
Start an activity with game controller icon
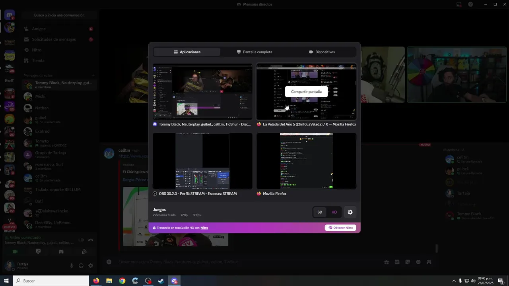61,251
